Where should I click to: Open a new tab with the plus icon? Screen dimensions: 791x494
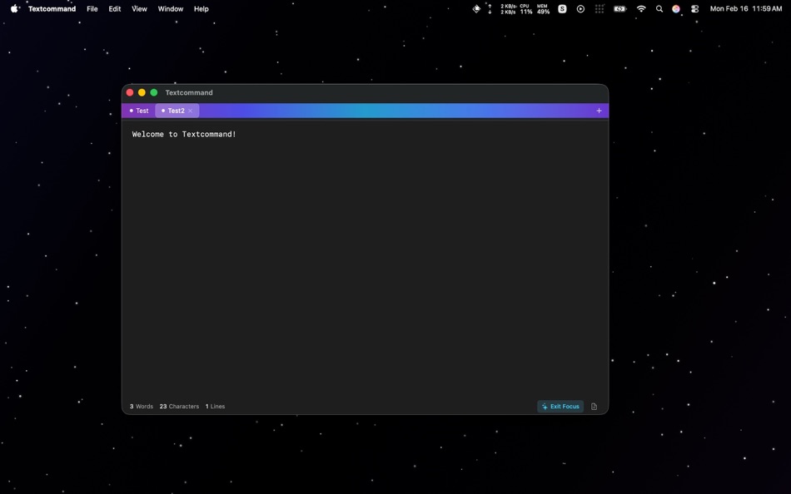tap(598, 110)
